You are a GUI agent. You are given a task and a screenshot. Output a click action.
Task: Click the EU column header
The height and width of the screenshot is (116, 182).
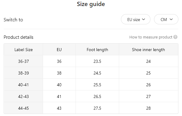tap(59, 50)
